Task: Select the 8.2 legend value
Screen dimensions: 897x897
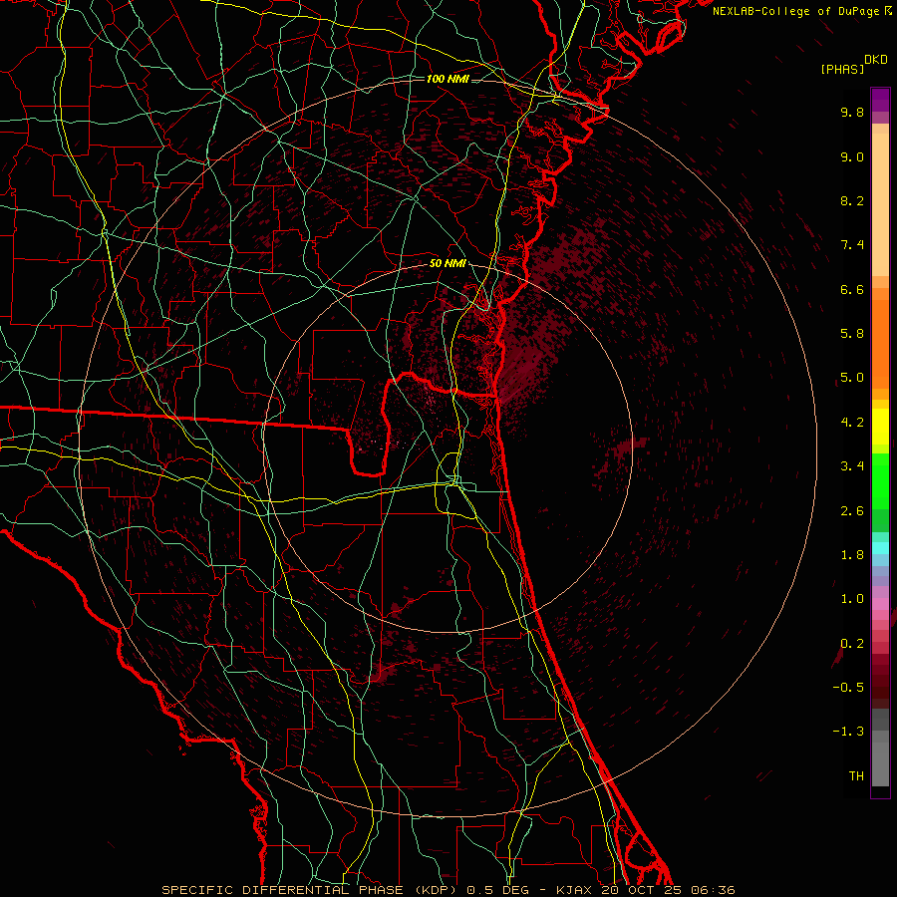Action: click(852, 200)
